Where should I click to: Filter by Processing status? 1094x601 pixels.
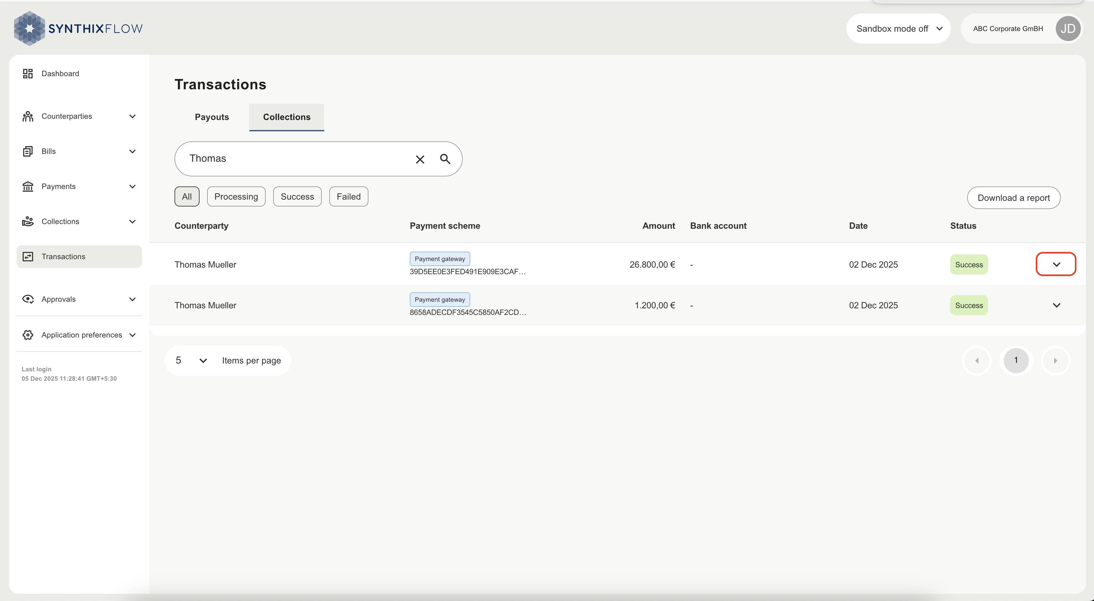236,197
